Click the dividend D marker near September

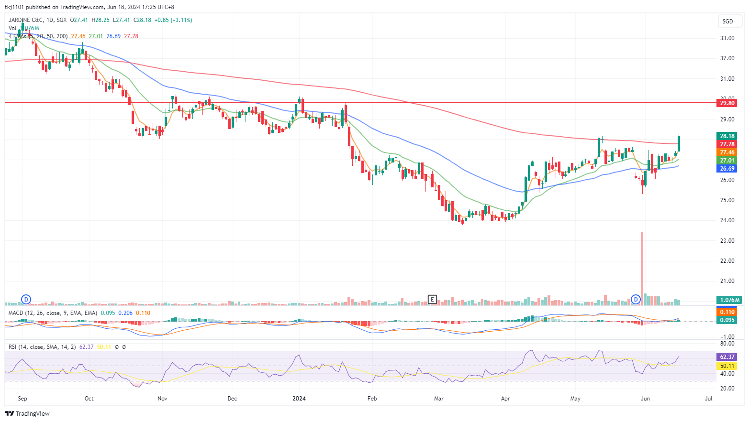26,300
